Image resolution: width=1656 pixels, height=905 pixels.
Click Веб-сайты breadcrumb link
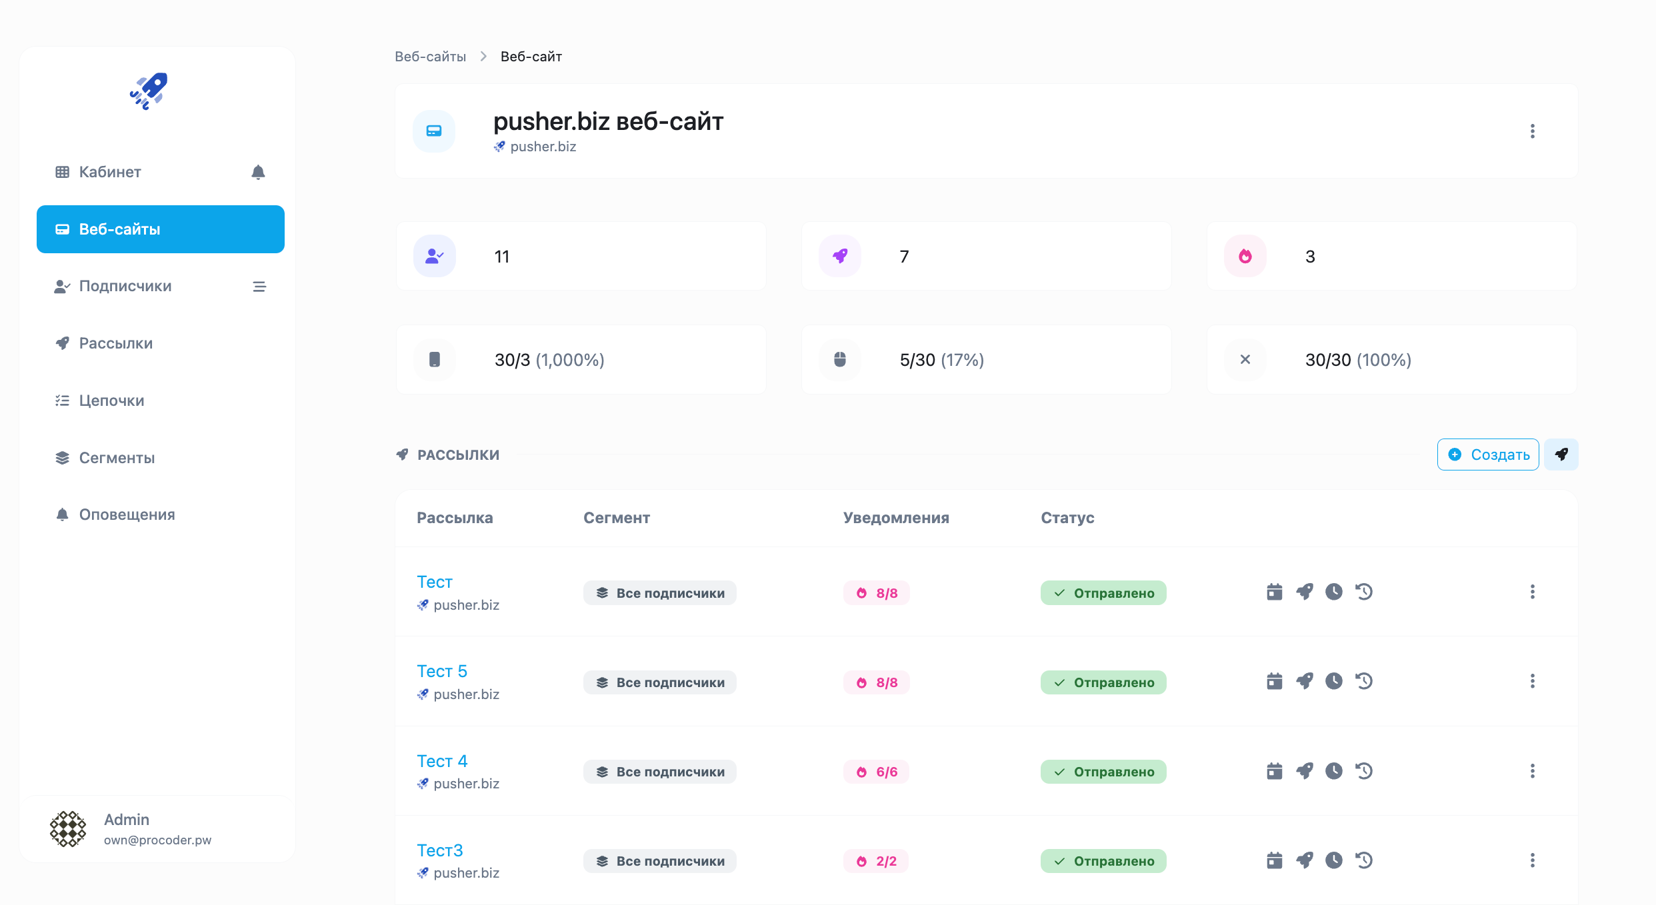[x=430, y=57]
